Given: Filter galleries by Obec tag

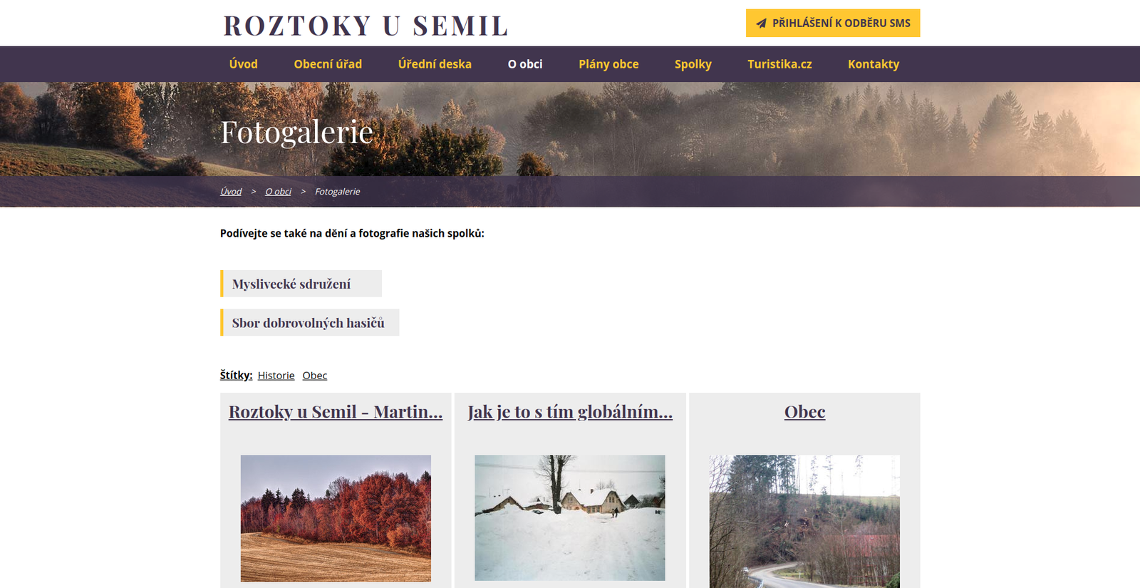Looking at the screenshot, I should click(x=315, y=376).
